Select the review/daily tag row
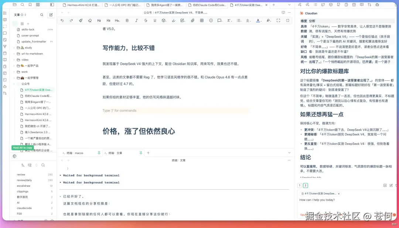The height and width of the screenshot is (228, 399). pyautogui.click(x=34, y=180)
